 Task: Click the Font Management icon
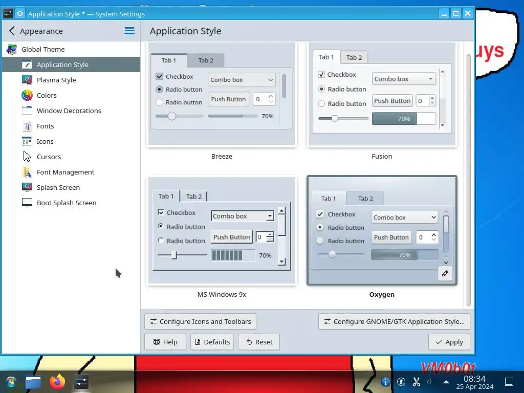(x=27, y=172)
